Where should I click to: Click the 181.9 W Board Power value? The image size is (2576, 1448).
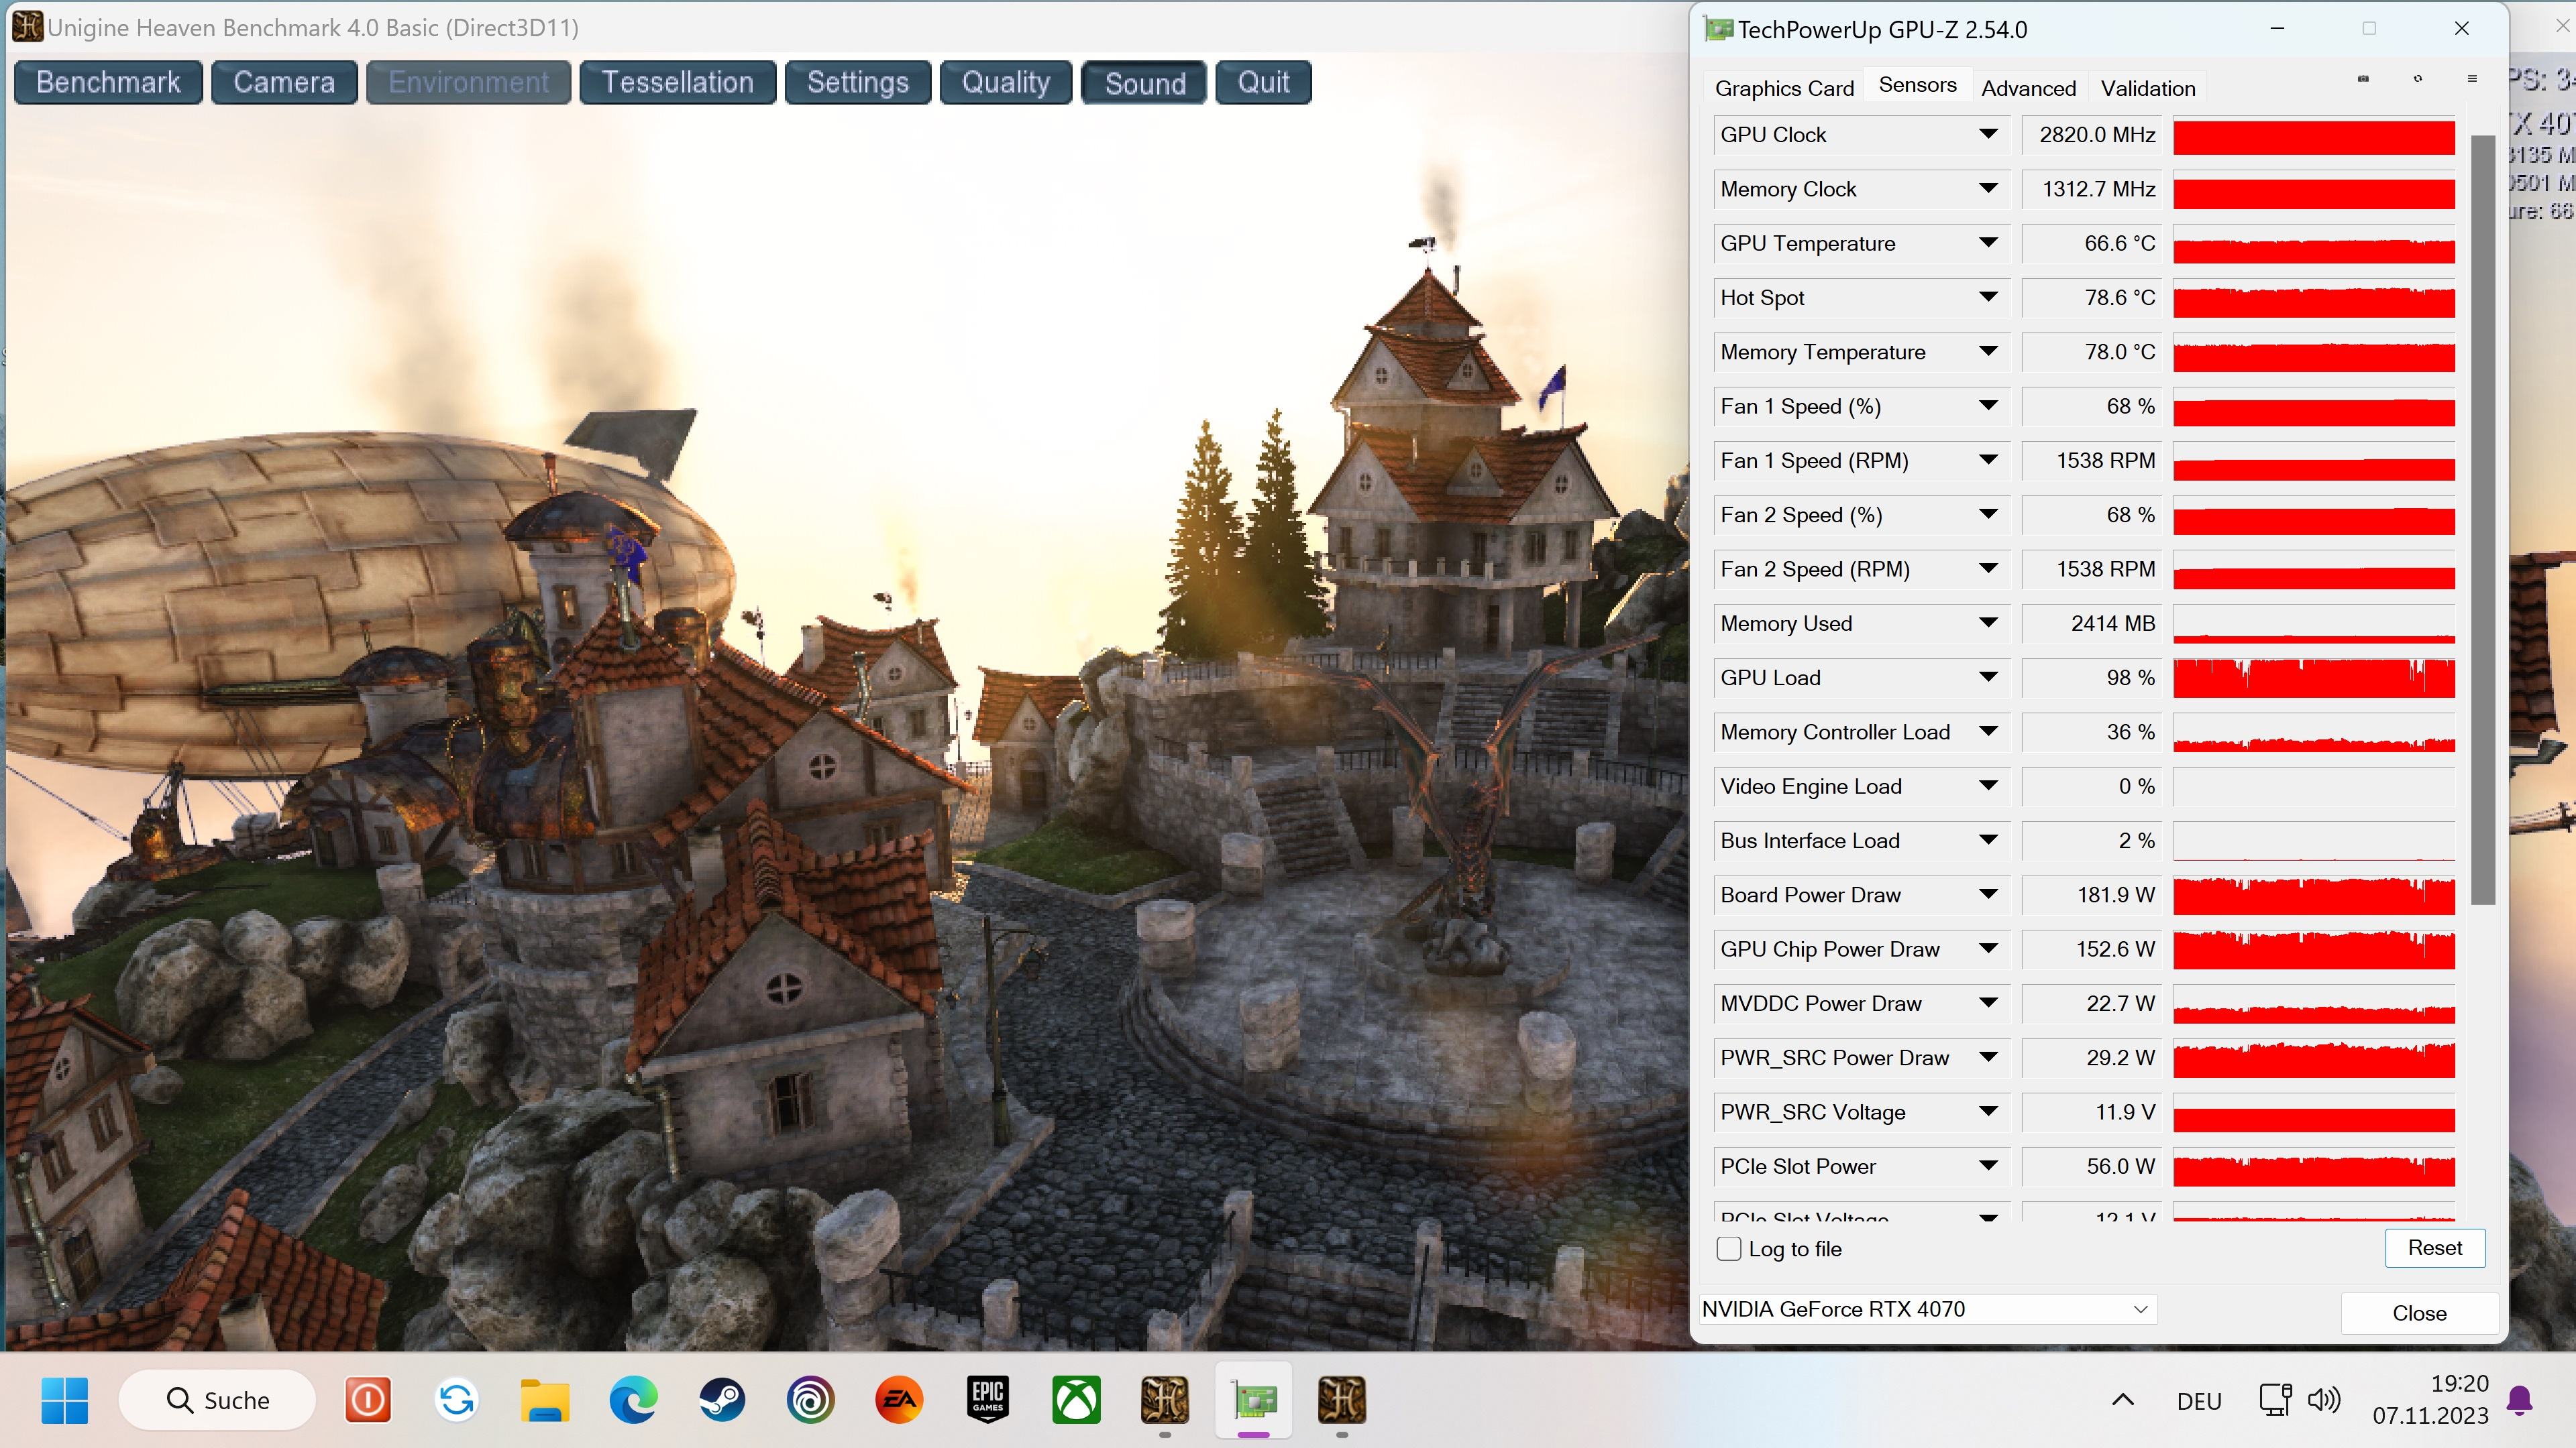click(x=2091, y=894)
